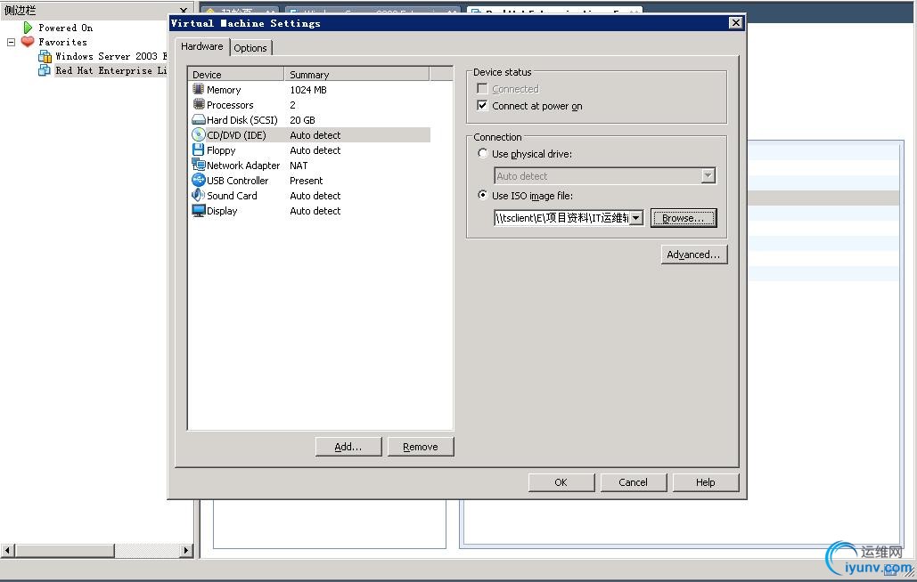Select the USB Controller icon
Viewport: 917px width, 582px height.
click(x=198, y=181)
